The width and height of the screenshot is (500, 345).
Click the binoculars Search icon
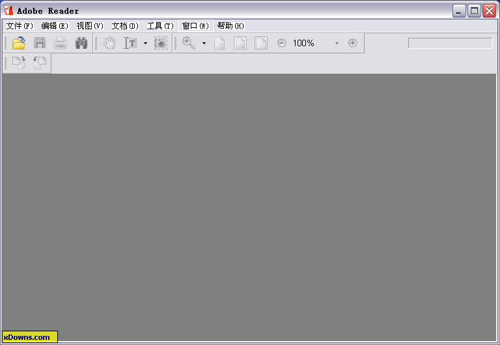(x=81, y=43)
